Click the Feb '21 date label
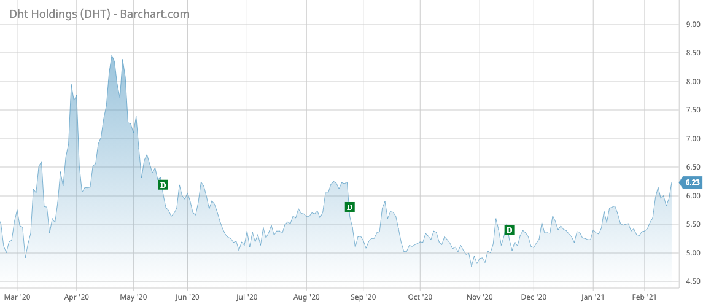This screenshot has width=703, height=304. pos(644,297)
